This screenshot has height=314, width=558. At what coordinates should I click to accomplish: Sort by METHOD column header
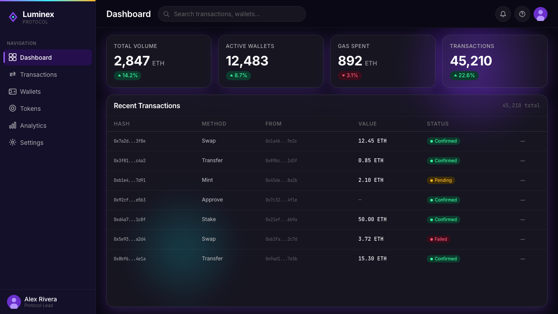[214, 124]
